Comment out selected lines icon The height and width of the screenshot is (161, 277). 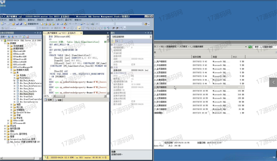[x=105, y=28]
